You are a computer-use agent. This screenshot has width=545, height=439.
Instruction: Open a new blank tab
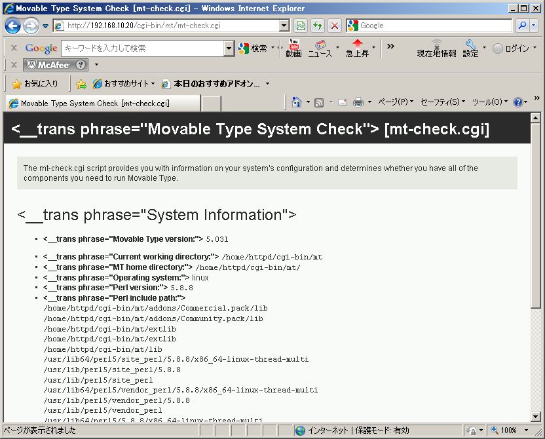pyautogui.click(x=212, y=104)
